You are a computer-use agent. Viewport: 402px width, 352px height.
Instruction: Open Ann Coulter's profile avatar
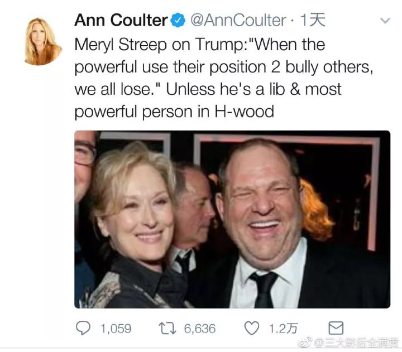43,41
